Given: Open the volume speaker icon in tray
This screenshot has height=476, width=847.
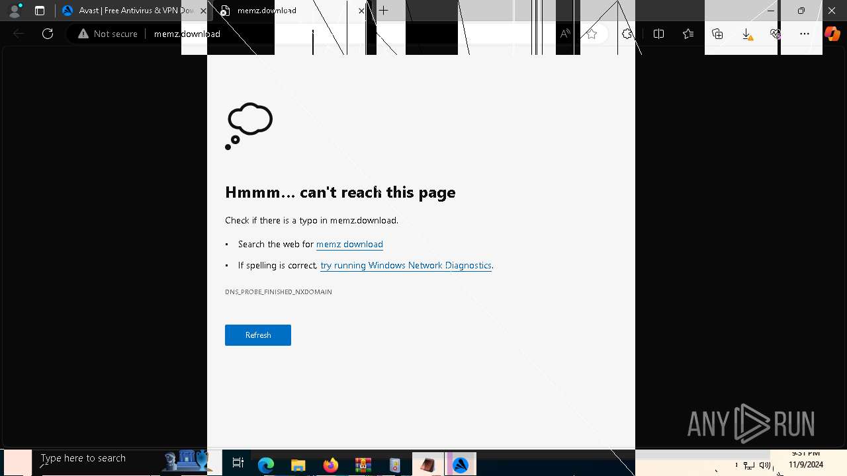Looking at the screenshot, I should 765,465.
